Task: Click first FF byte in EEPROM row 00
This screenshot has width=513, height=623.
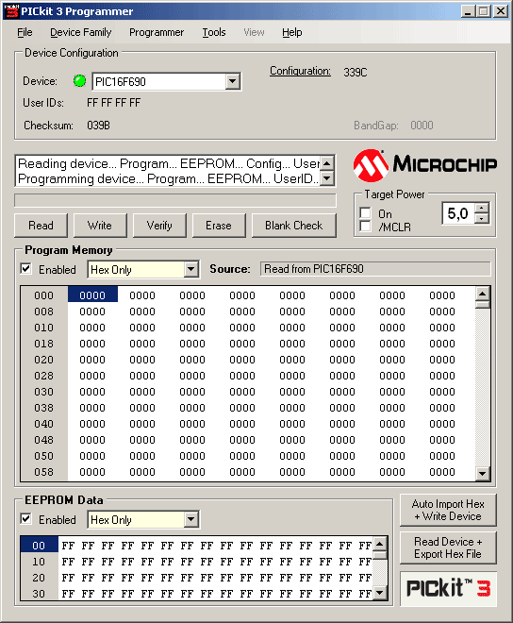Action: click(68, 546)
